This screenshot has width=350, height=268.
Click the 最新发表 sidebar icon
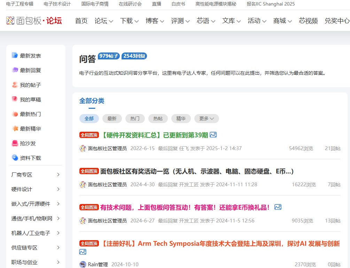(x=15, y=56)
